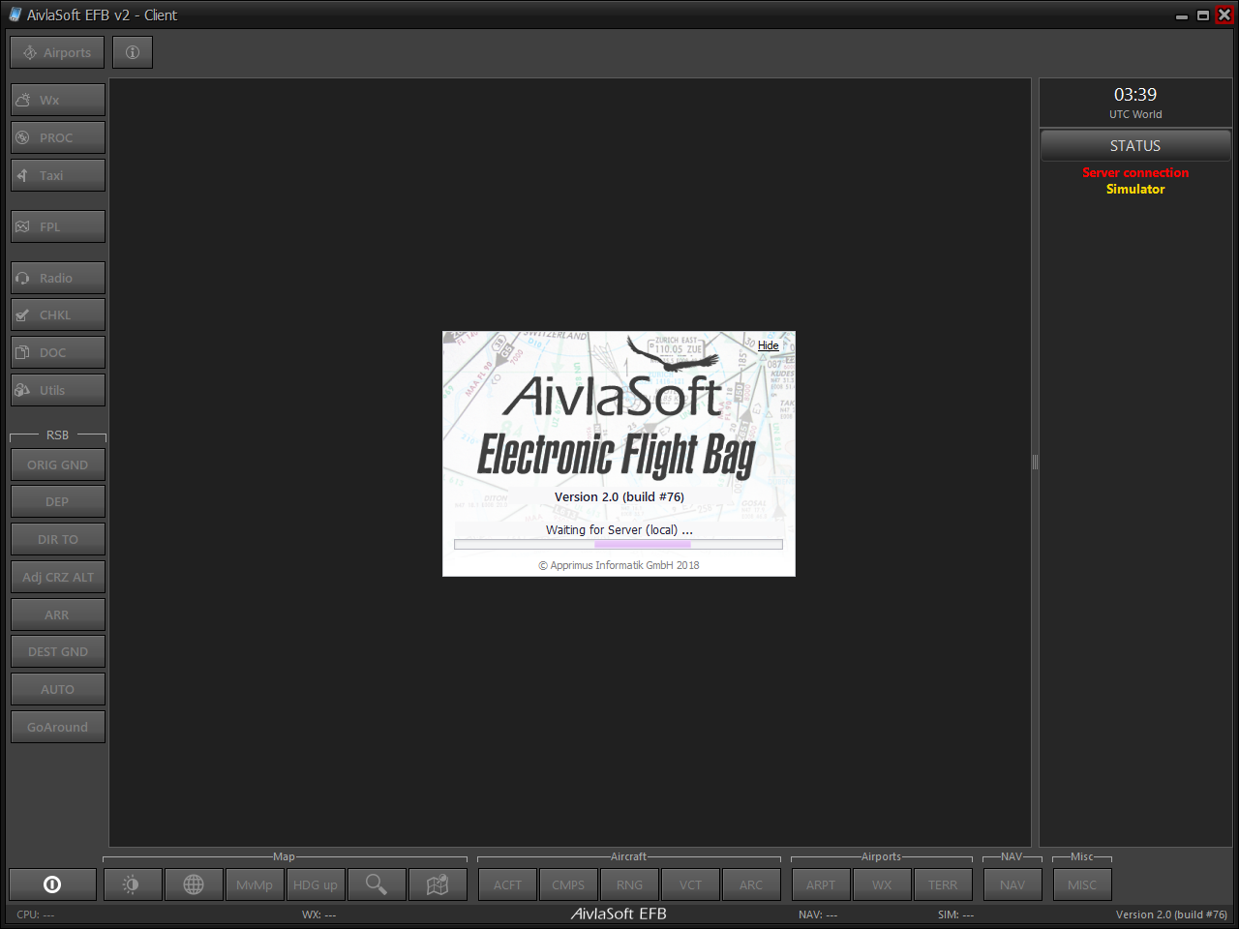Click the info icon button
The image size is (1239, 929).
[x=133, y=52]
